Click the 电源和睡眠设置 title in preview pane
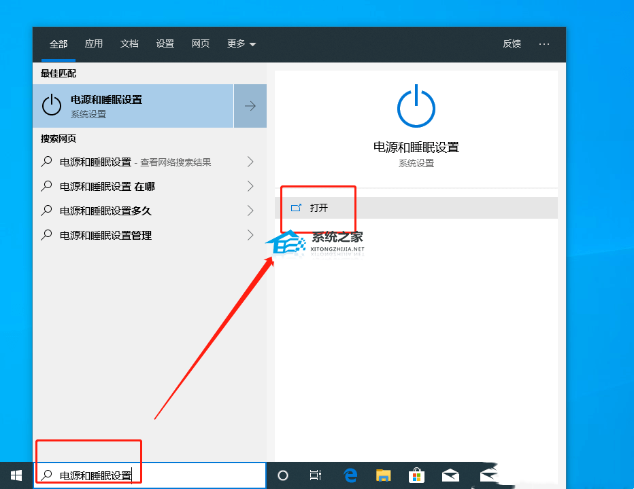 pyautogui.click(x=416, y=147)
